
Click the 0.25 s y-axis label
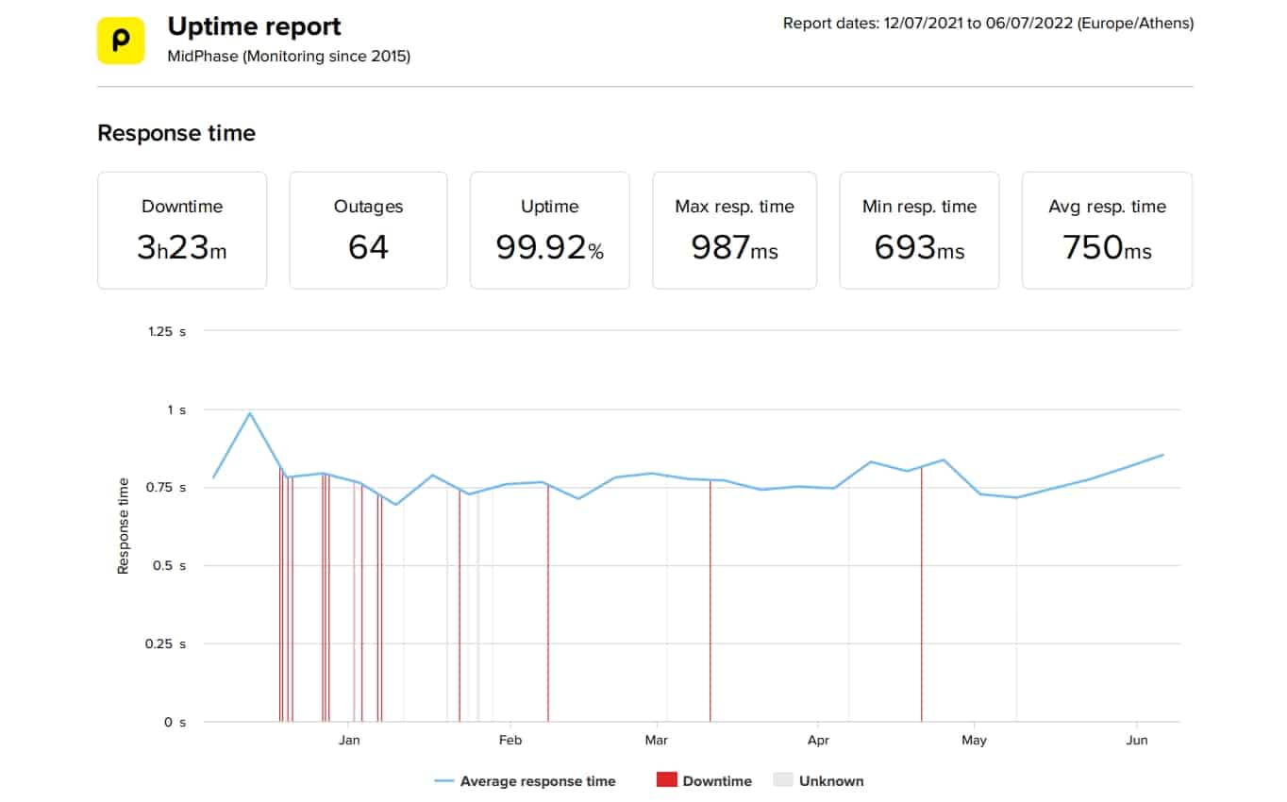click(x=166, y=644)
